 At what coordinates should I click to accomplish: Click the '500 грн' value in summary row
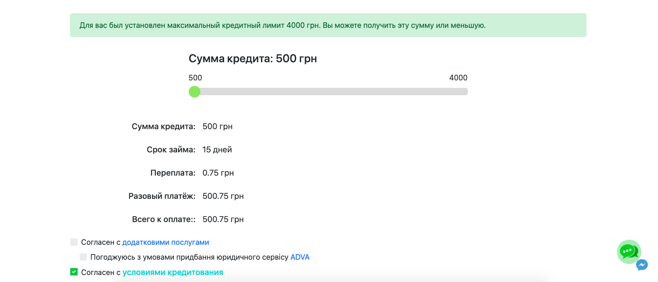click(218, 126)
